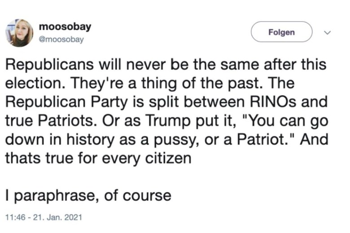The width and height of the screenshot is (350, 233).
Task: Expand the tweet options chevron beside Folgen
Action: pyautogui.click(x=327, y=33)
